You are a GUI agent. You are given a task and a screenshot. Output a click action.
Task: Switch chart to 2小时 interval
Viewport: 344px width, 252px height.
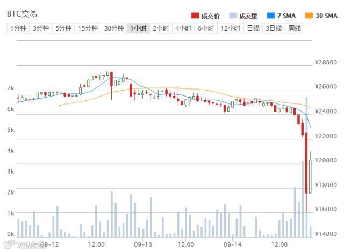(x=161, y=28)
